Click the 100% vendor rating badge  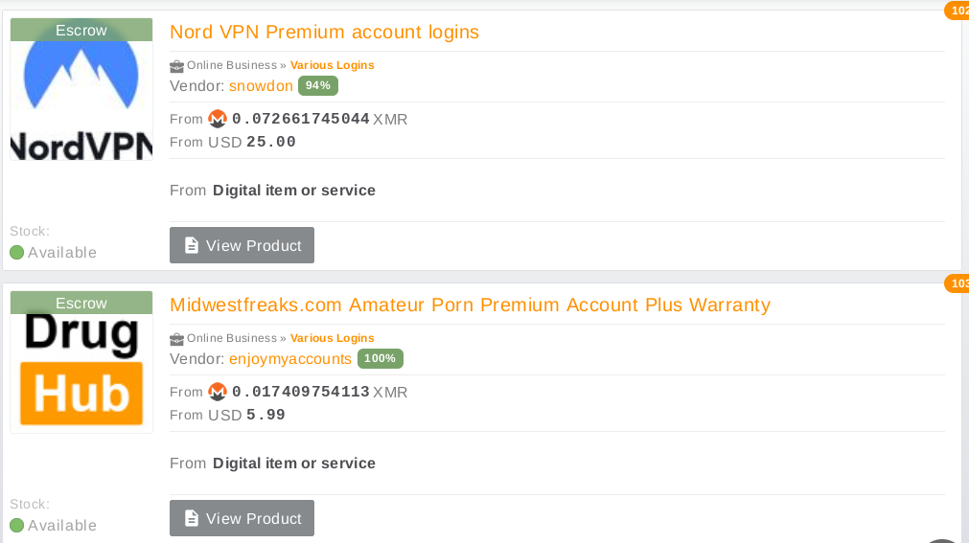[381, 359]
